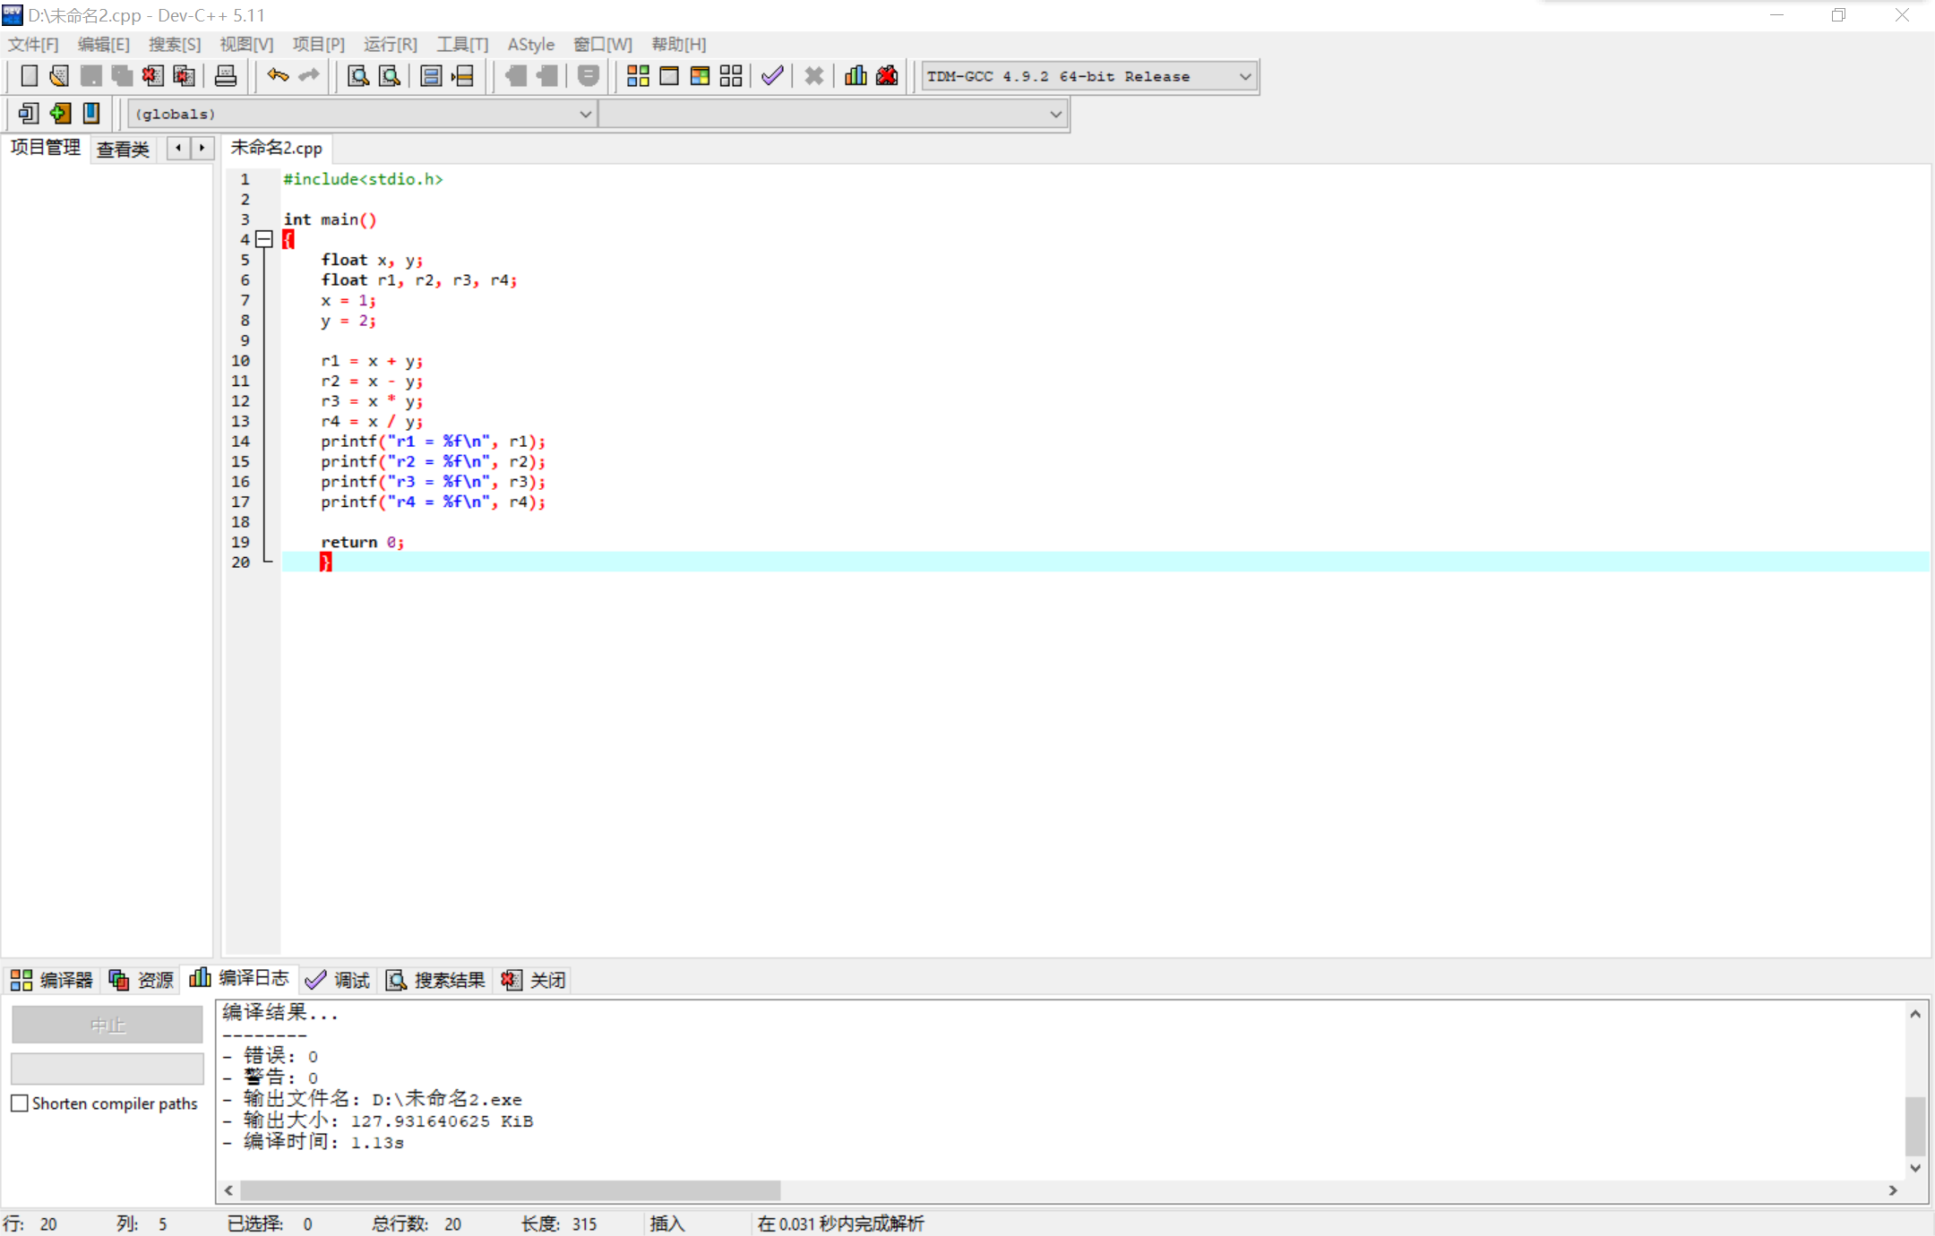This screenshot has height=1236, width=1935.
Task: Click the New file toolbar icon
Action: click(29, 76)
